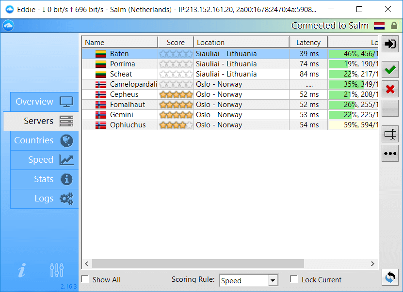Click the Lithuania flag beside Baten
Viewport: 403px width, 292px height.
(101, 54)
